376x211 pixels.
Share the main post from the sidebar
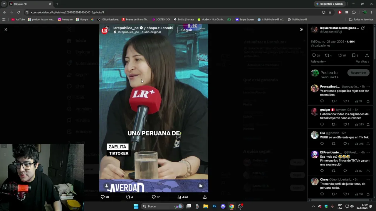[367, 55]
